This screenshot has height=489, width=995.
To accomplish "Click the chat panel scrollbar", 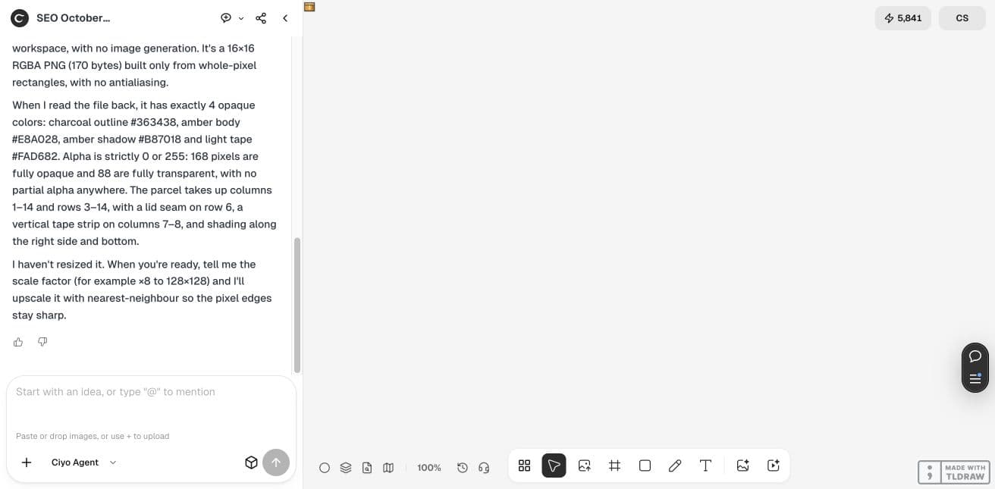I will 297,305.
